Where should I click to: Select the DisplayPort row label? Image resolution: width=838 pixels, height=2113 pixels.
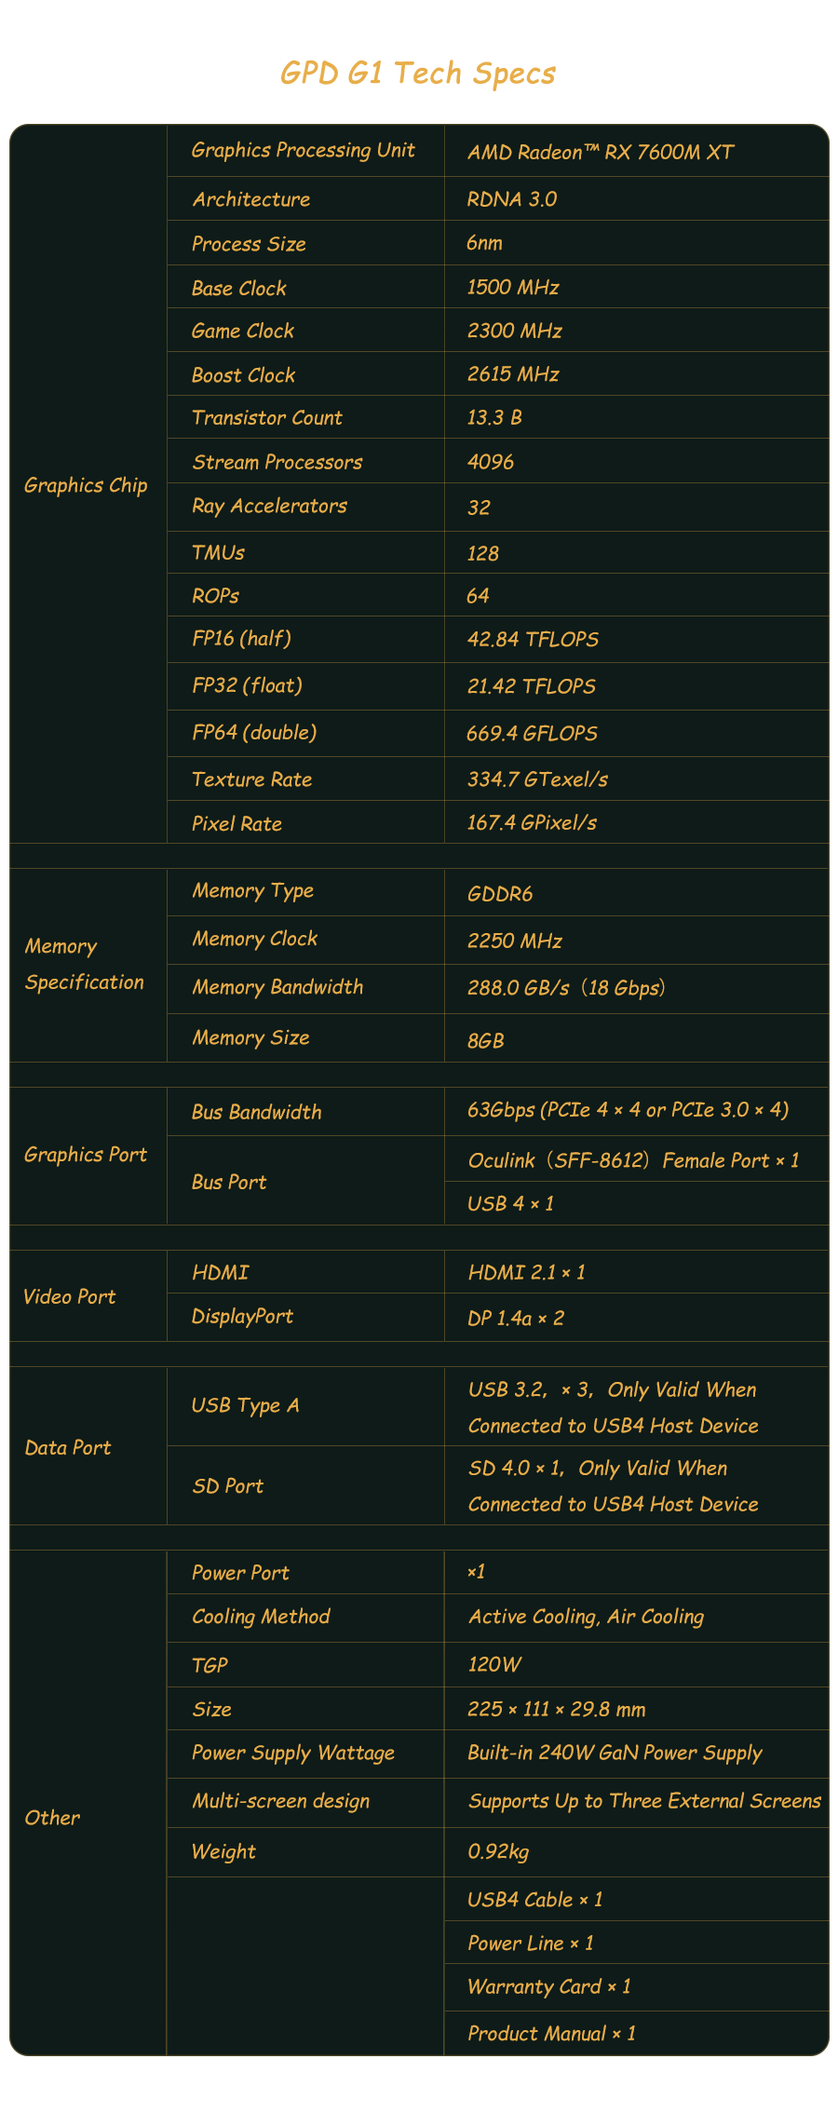tap(242, 1316)
